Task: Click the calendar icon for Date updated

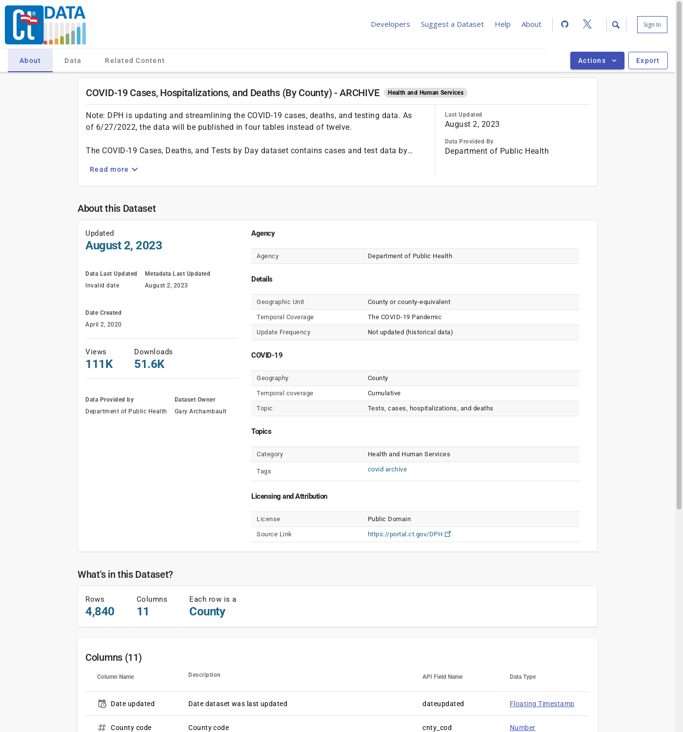Action: [x=102, y=704]
